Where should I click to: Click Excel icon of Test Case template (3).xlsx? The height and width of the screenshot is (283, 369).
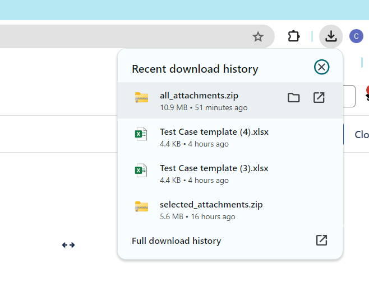click(141, 171)
